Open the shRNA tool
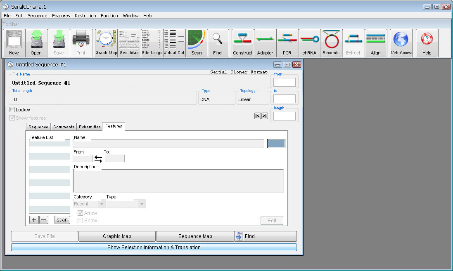Image resolution: width=453 pixels, height=271 pixels. 309,43
